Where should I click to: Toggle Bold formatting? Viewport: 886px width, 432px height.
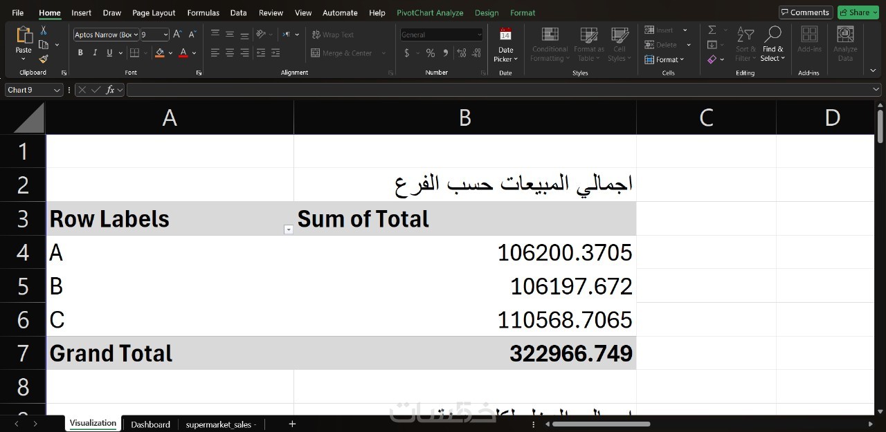80,53
